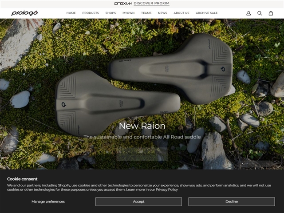Open the Shops menu item
The width and height of the screenshot is (284, 213).
tap(110, 13)
